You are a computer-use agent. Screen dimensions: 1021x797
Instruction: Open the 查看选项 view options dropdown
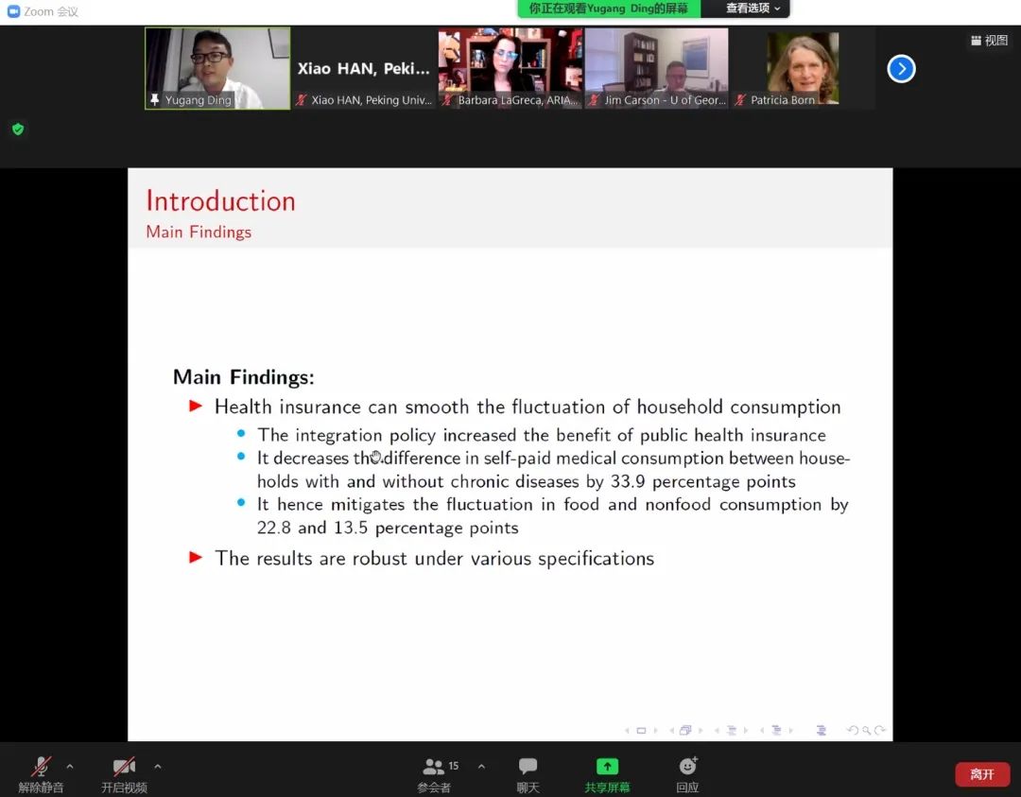click(x=753, y=9)
